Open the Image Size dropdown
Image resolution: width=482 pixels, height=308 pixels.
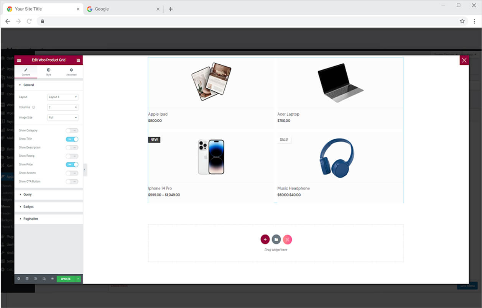63,118
